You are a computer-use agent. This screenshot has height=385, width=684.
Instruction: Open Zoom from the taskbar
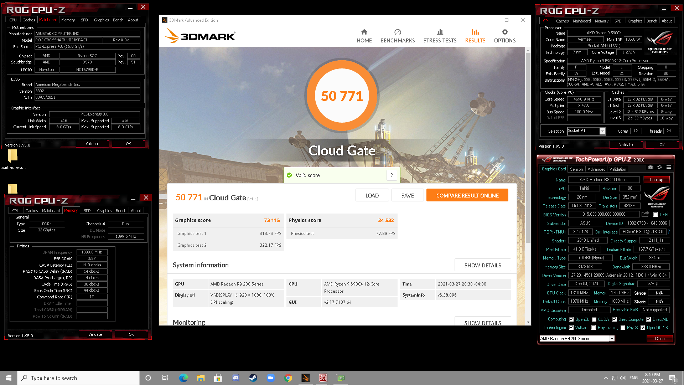(270, 378)
